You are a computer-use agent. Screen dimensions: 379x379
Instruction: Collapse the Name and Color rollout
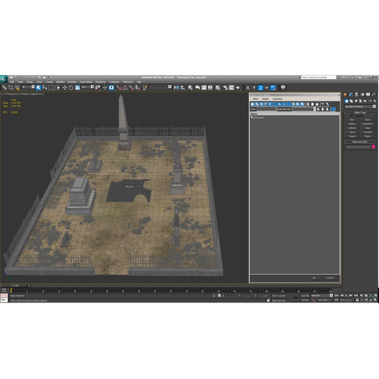click(x=360, y=142)
